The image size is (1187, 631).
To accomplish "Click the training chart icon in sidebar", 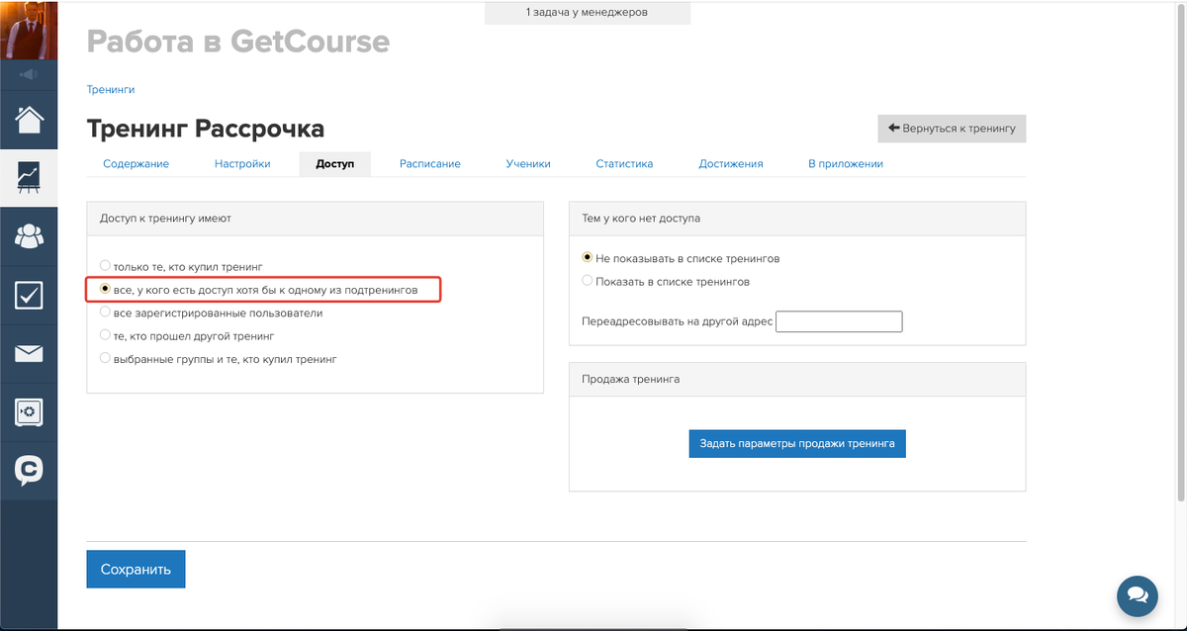I will [29, 177].
